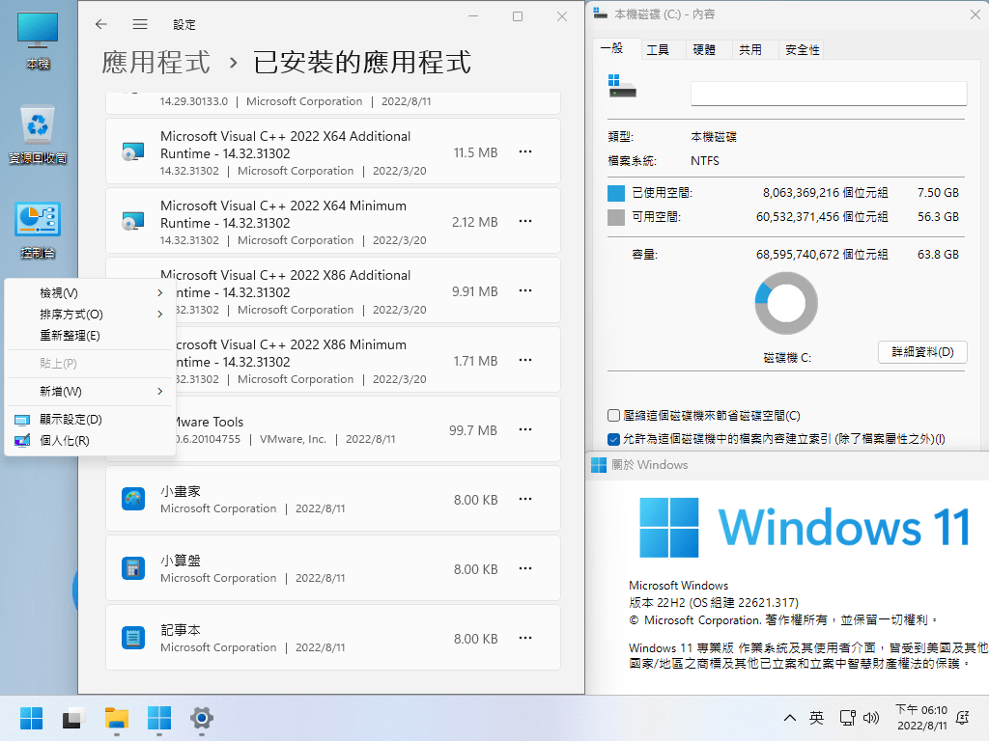Viewport: 989px width, 741px height.
Task: Open more options for VC++ 2022 X86 Additional Runtime
Action: (525, 290)
